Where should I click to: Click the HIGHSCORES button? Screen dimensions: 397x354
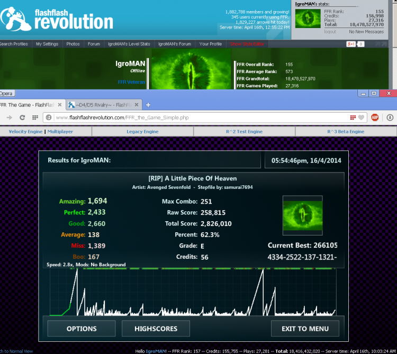156,329
